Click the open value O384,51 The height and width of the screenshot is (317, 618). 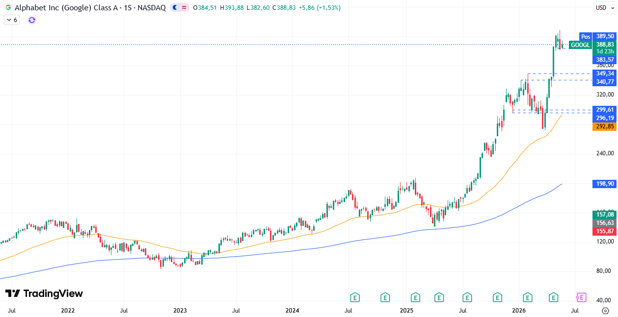point(205,8)
